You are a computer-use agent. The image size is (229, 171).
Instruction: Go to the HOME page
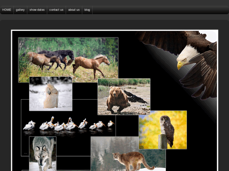tap(7, 10)
